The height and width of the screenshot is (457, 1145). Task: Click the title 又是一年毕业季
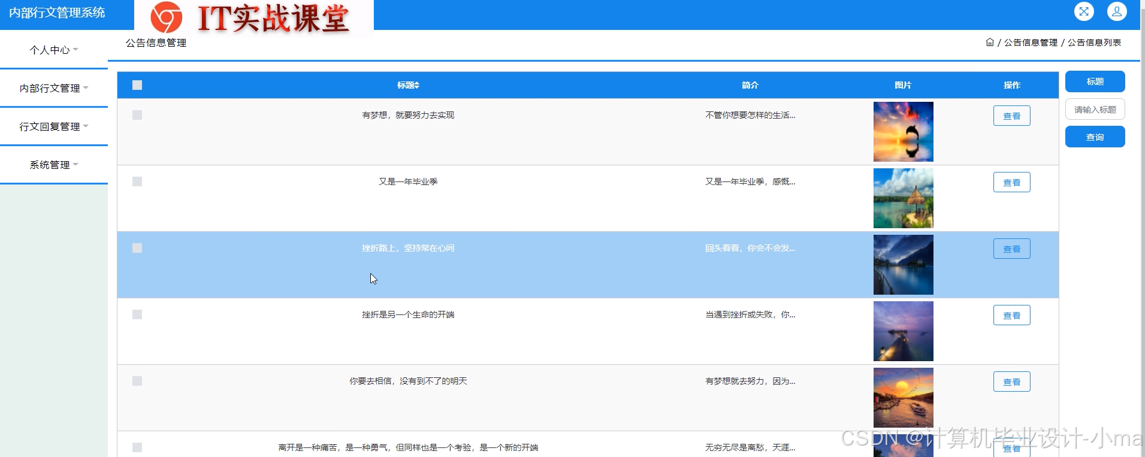point(408,181)
